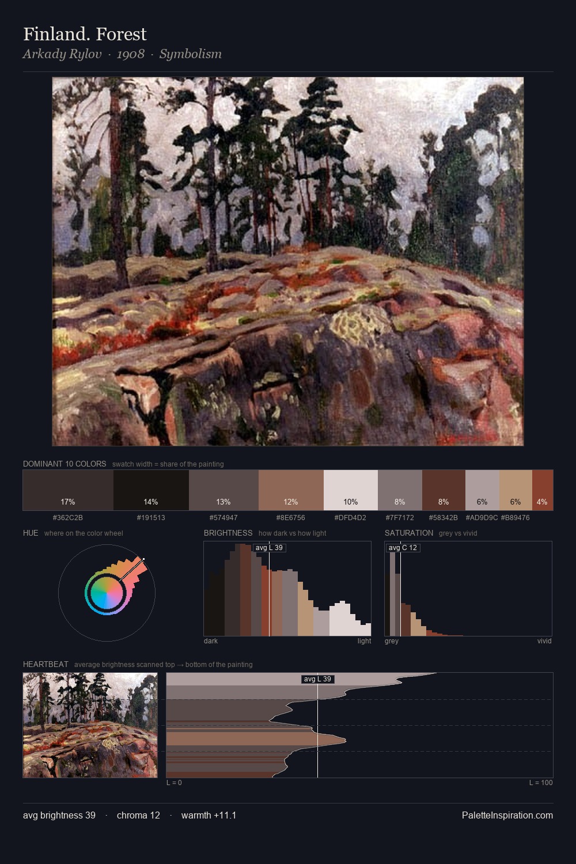Image resolution: width=576 pixels, height=864 pixels.
Task: Click the Arkady Rylov 1908 Symbolism subtitle
Action: [122, 54]
